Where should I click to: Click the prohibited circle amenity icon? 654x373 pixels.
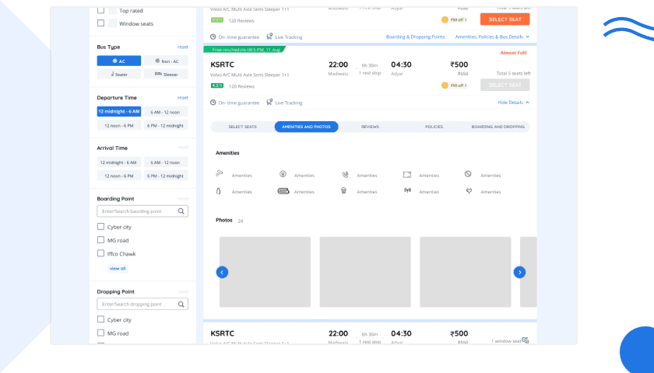[468, 174]
